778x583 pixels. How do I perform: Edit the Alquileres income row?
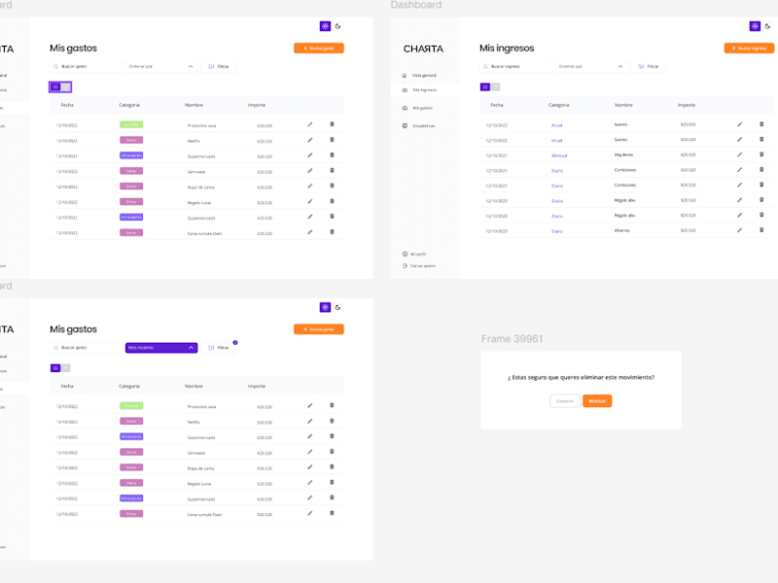pos(740,154)
